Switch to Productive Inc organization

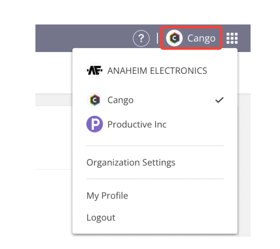tap(137, 124)
